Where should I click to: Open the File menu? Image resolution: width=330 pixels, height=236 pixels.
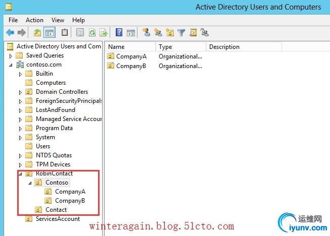[13, 20]
